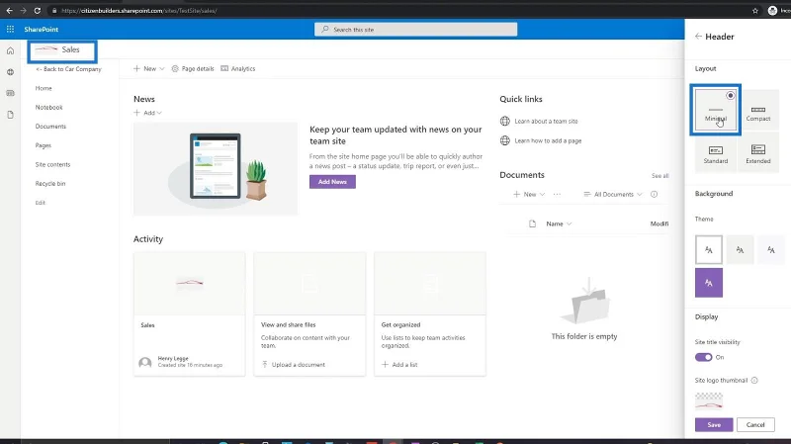Click Upload a document link
The image size is (791, 444).
(x=294, y=364)
